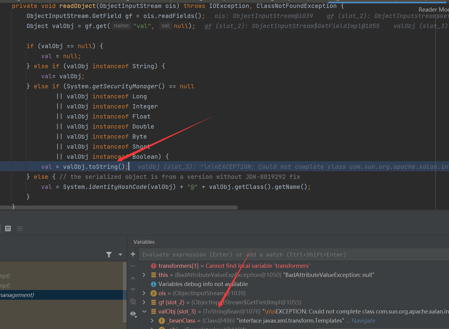
Task: Add a new watch with plus icon
Action: click(x=133, y=254)
